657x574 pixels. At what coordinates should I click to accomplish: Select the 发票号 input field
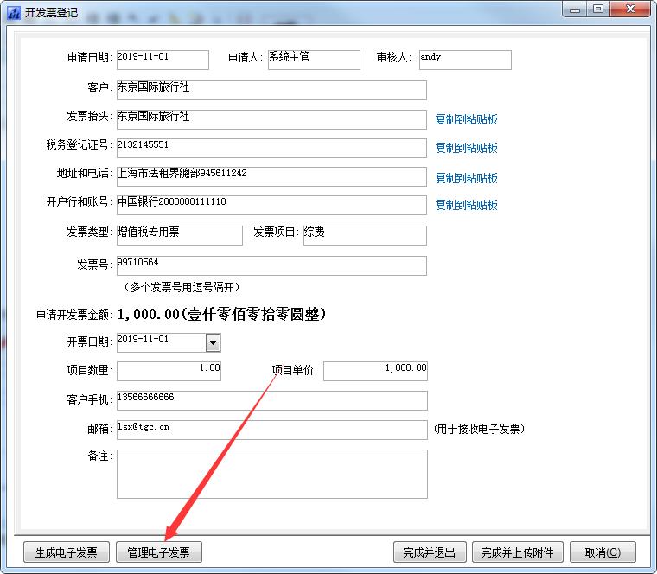tap(271, 265)
